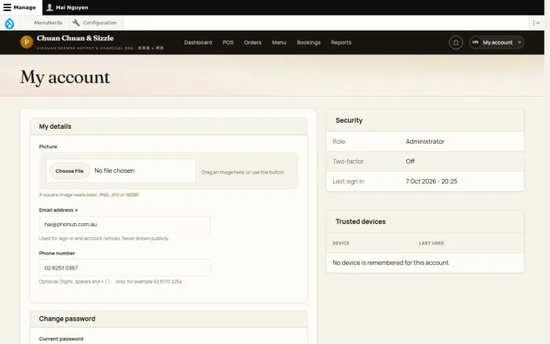The image size is (550, 344).
Task: Click the Choose File button
Action: click(69, 171)
